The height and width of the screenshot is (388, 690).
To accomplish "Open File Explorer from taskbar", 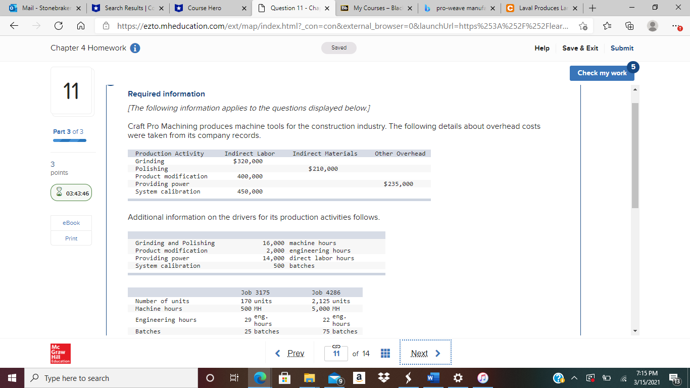I will pos(309,378).
